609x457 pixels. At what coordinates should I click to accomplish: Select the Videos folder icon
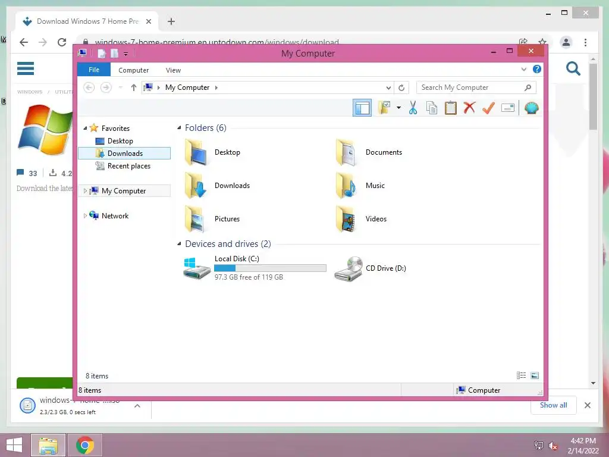tap(347, 219)
